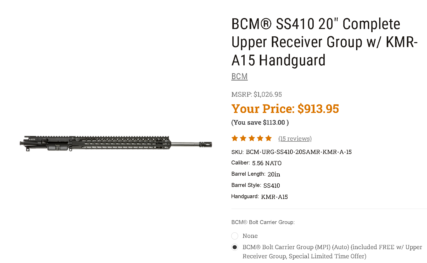This screenshot has height=263, width=427.
Task: Click the fifth orange rating star
Action: click(x=268, y=138)
